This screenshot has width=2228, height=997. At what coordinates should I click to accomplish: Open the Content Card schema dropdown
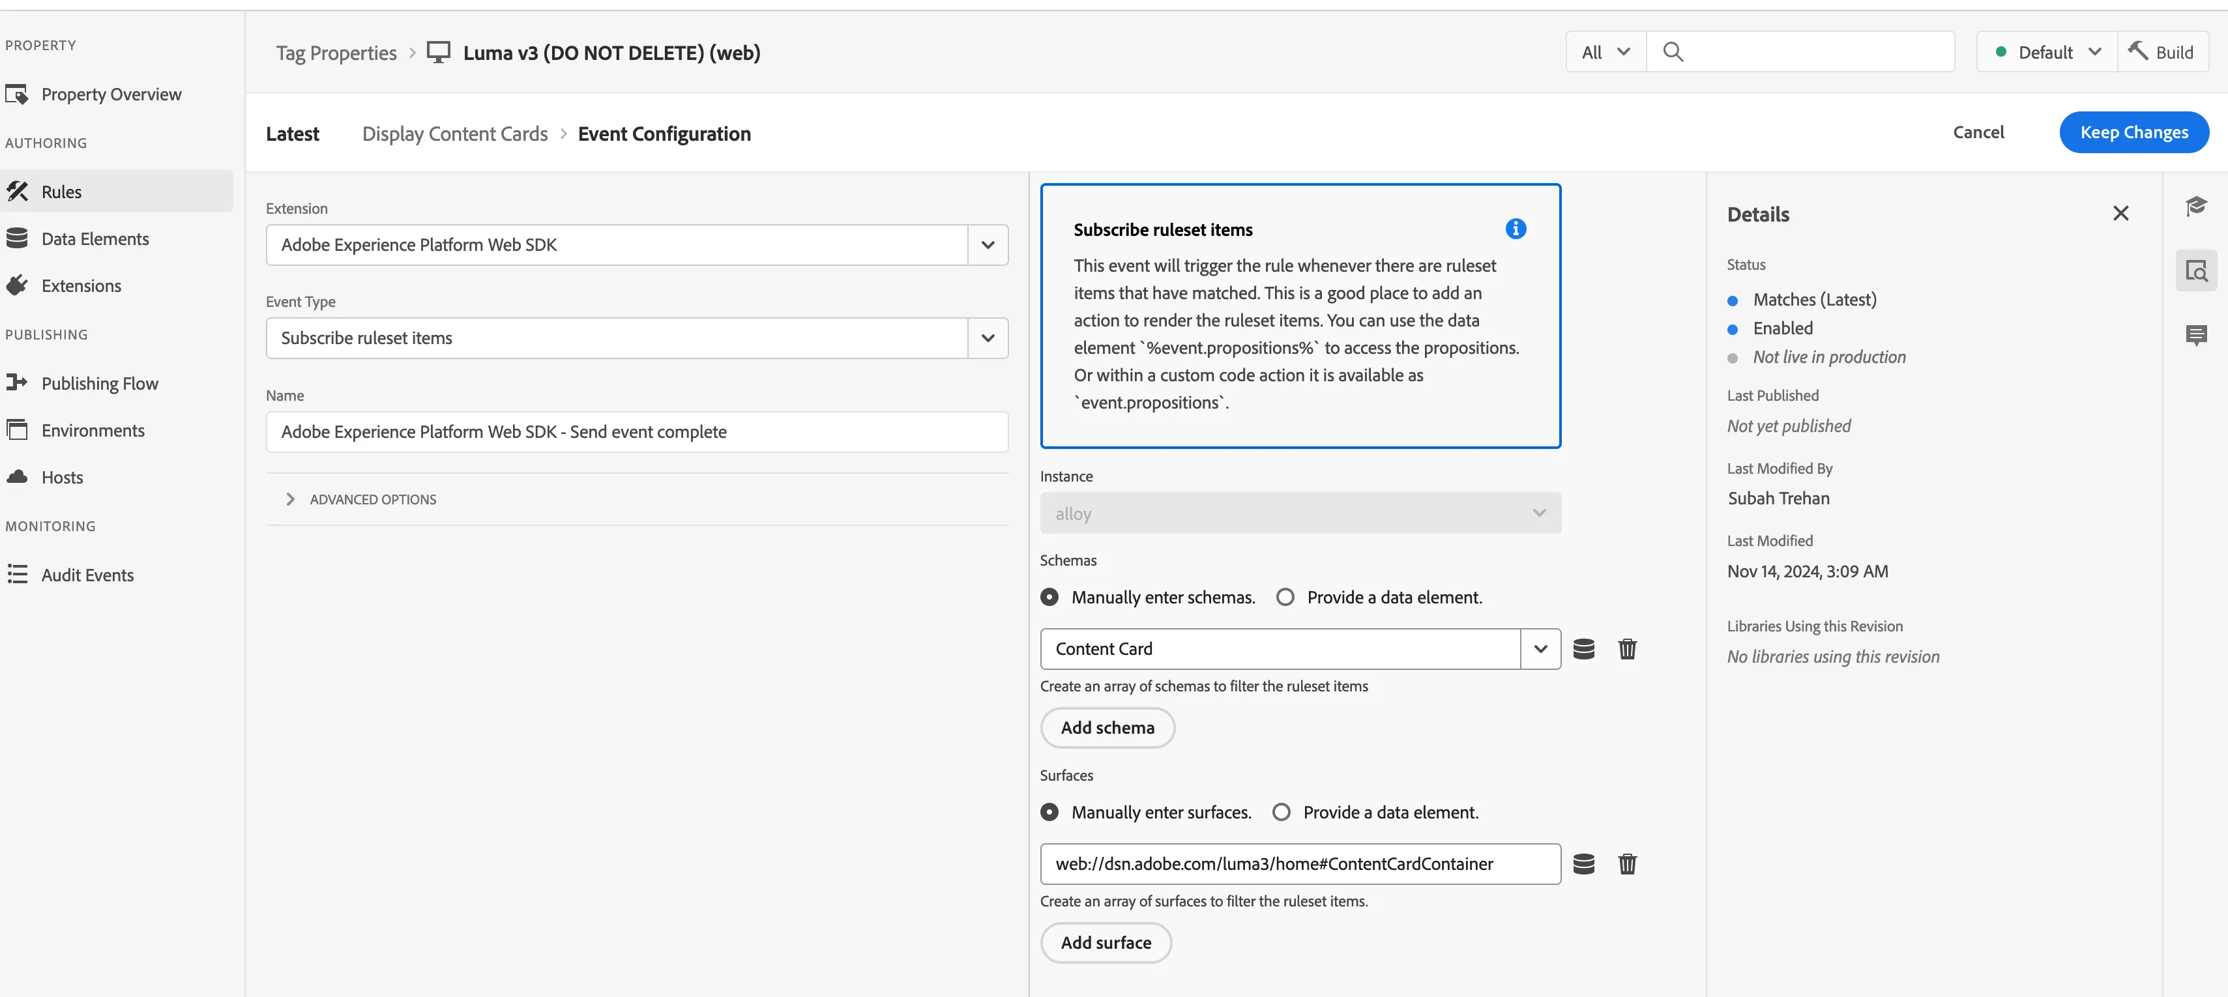pyautogui.click(x=1540, y=648)
